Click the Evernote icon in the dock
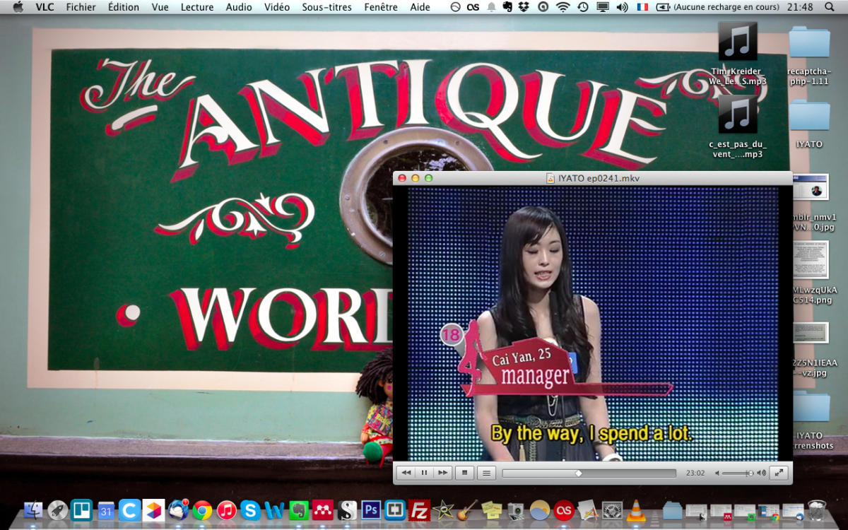This screenshot has height=530, width=848. [x=298, y=510]
